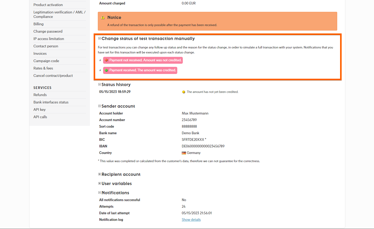The image size is (374, 229).
Task: View Rates & fees
Action: click(43, 68)
